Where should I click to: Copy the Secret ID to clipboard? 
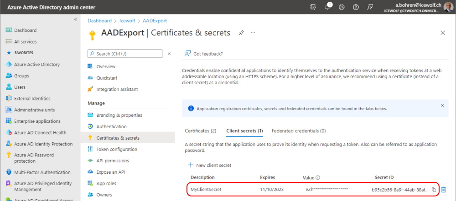click(434, 190)
